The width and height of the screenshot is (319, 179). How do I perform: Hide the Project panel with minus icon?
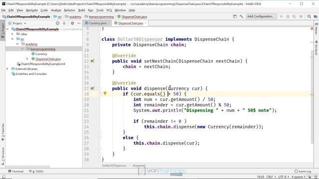click(x=79, y=23)
